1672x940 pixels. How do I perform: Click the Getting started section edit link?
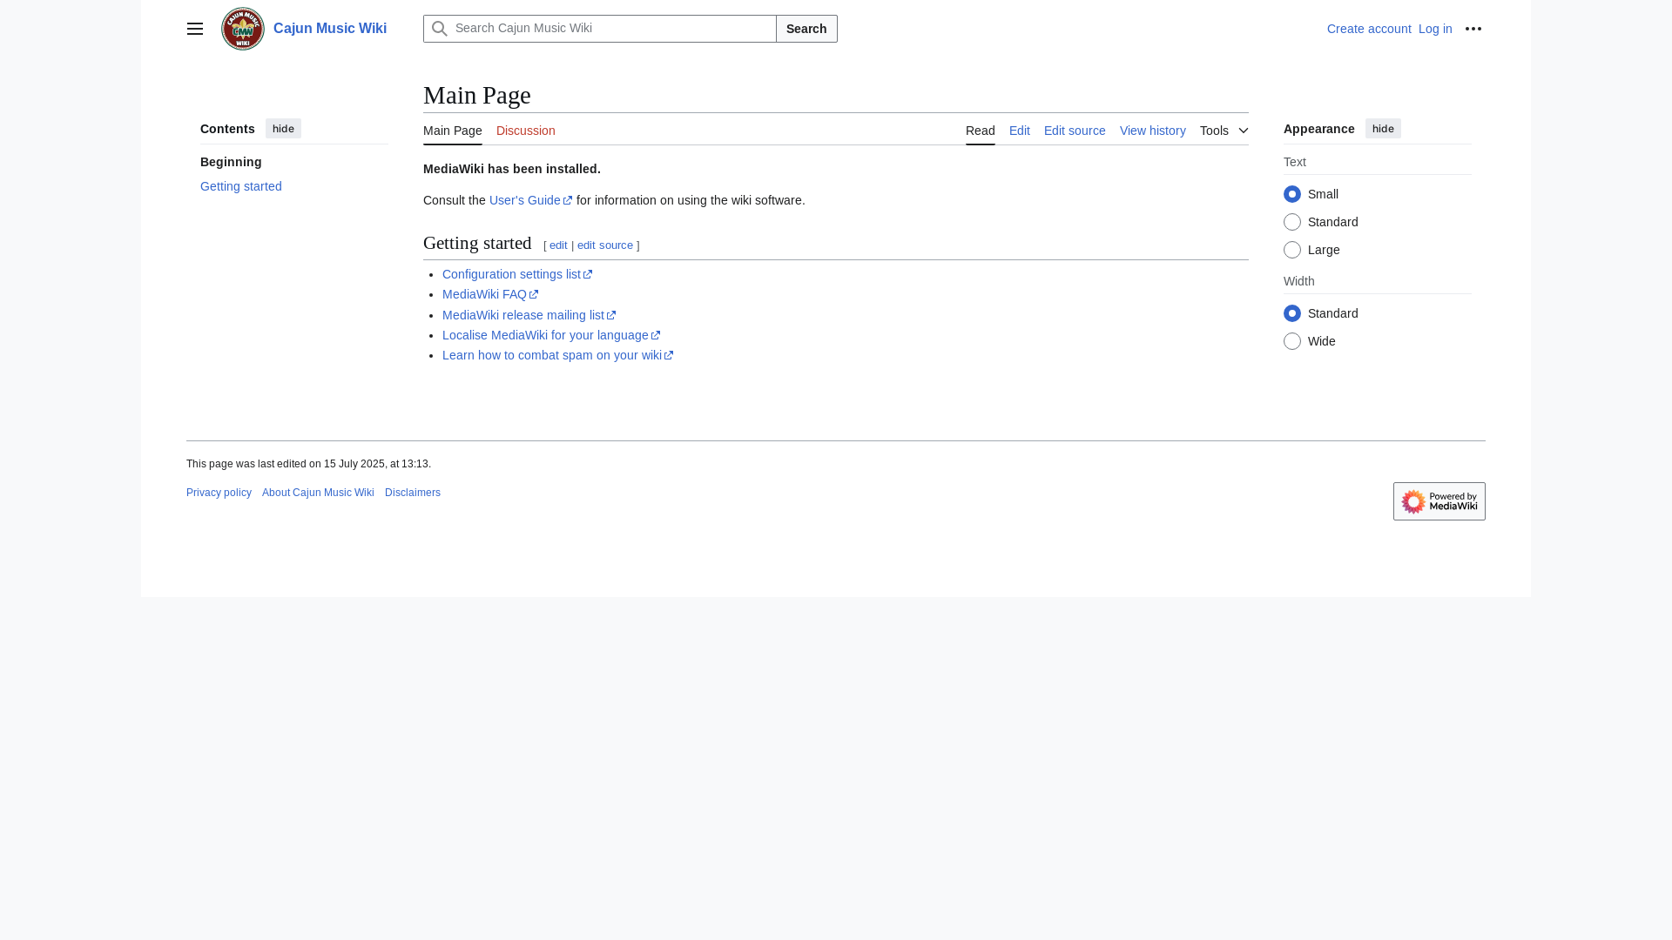point(558,245)
